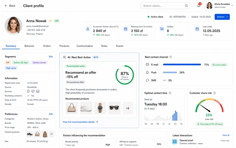Image resolution: width=236 pixels, height=148 pixels.
Task: Open the Actions dropdown button
Action: tap(222, 17)
